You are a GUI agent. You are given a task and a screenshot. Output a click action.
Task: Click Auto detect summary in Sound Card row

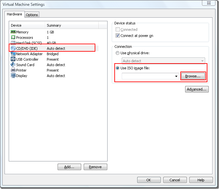(56, 65)
